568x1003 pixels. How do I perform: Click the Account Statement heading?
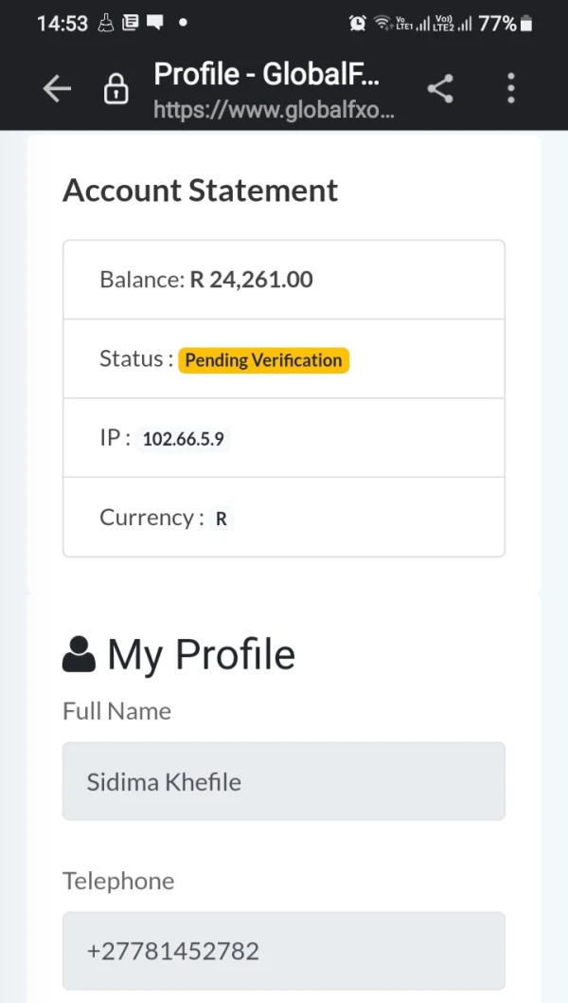[x=200, y=191]
